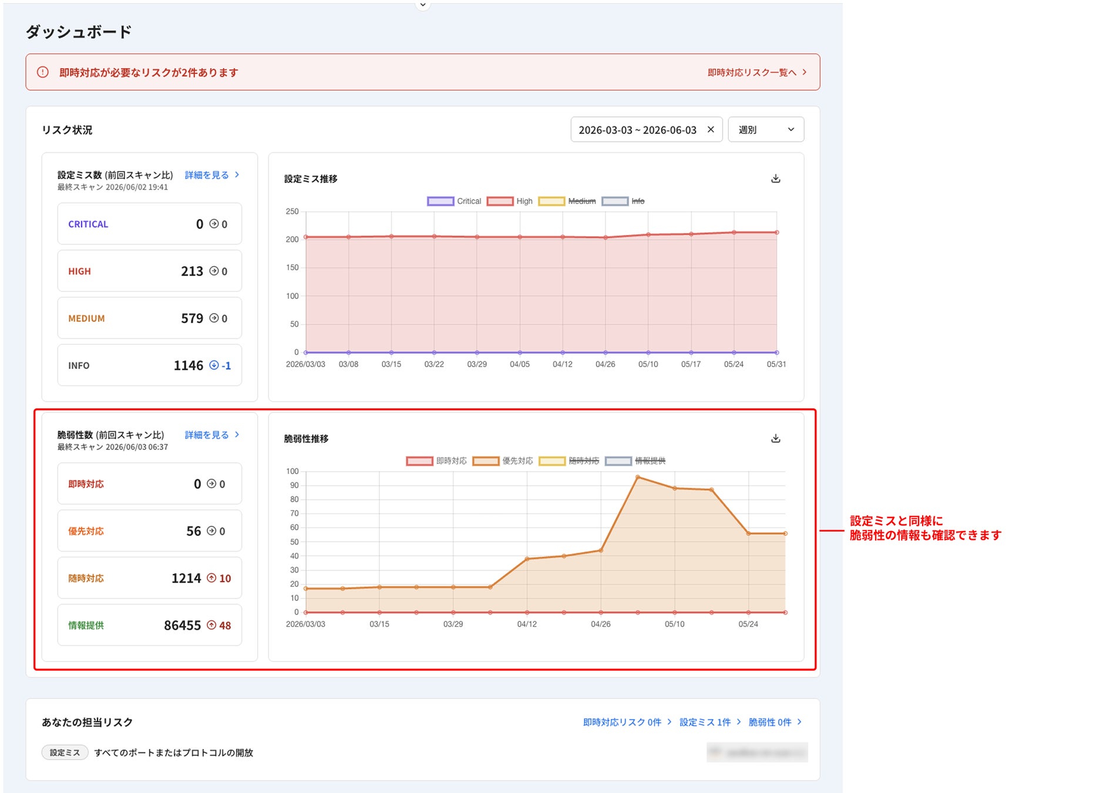The height and width of the screenshot is (793, 1103).
Task: Click the blurred assignee field on the risk row
Action: click(x=757, y=752)
